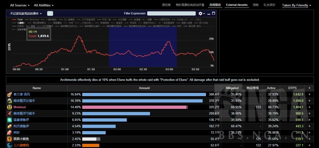
Task: Expand the 树妖 row with its plus
Action: pyautogui.click(x=309, y=132)
